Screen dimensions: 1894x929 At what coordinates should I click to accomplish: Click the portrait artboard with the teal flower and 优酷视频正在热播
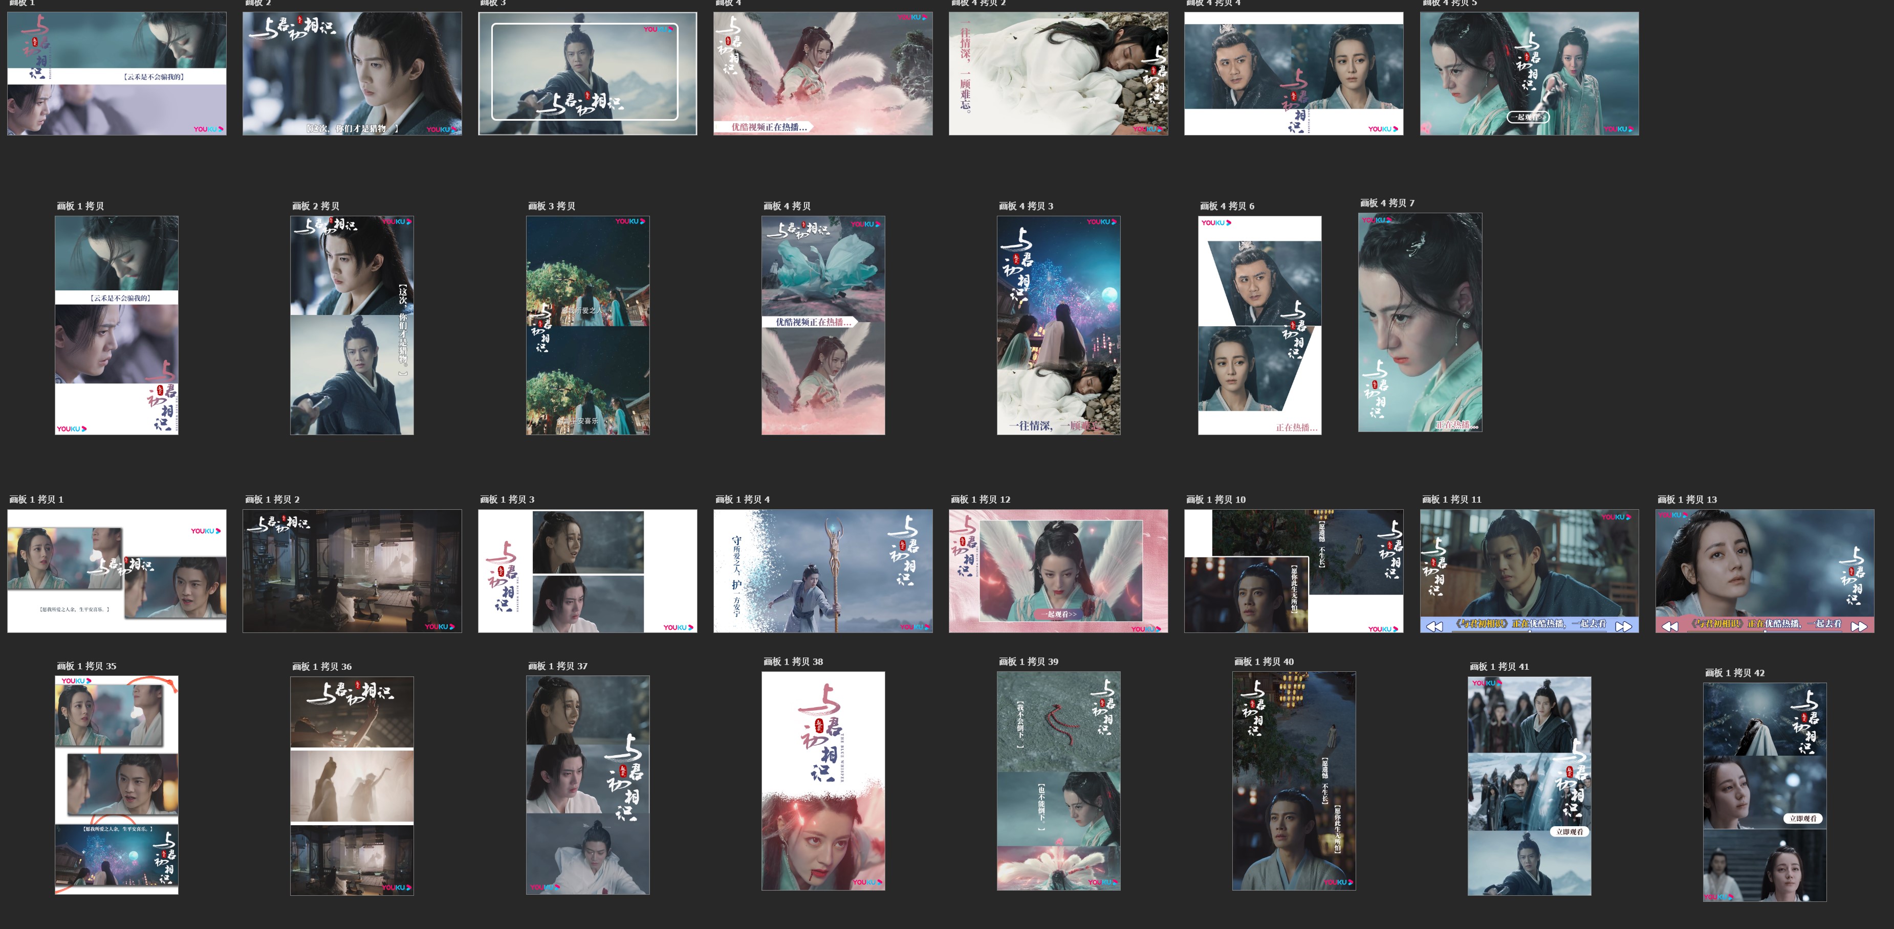(x=823, y=325)
